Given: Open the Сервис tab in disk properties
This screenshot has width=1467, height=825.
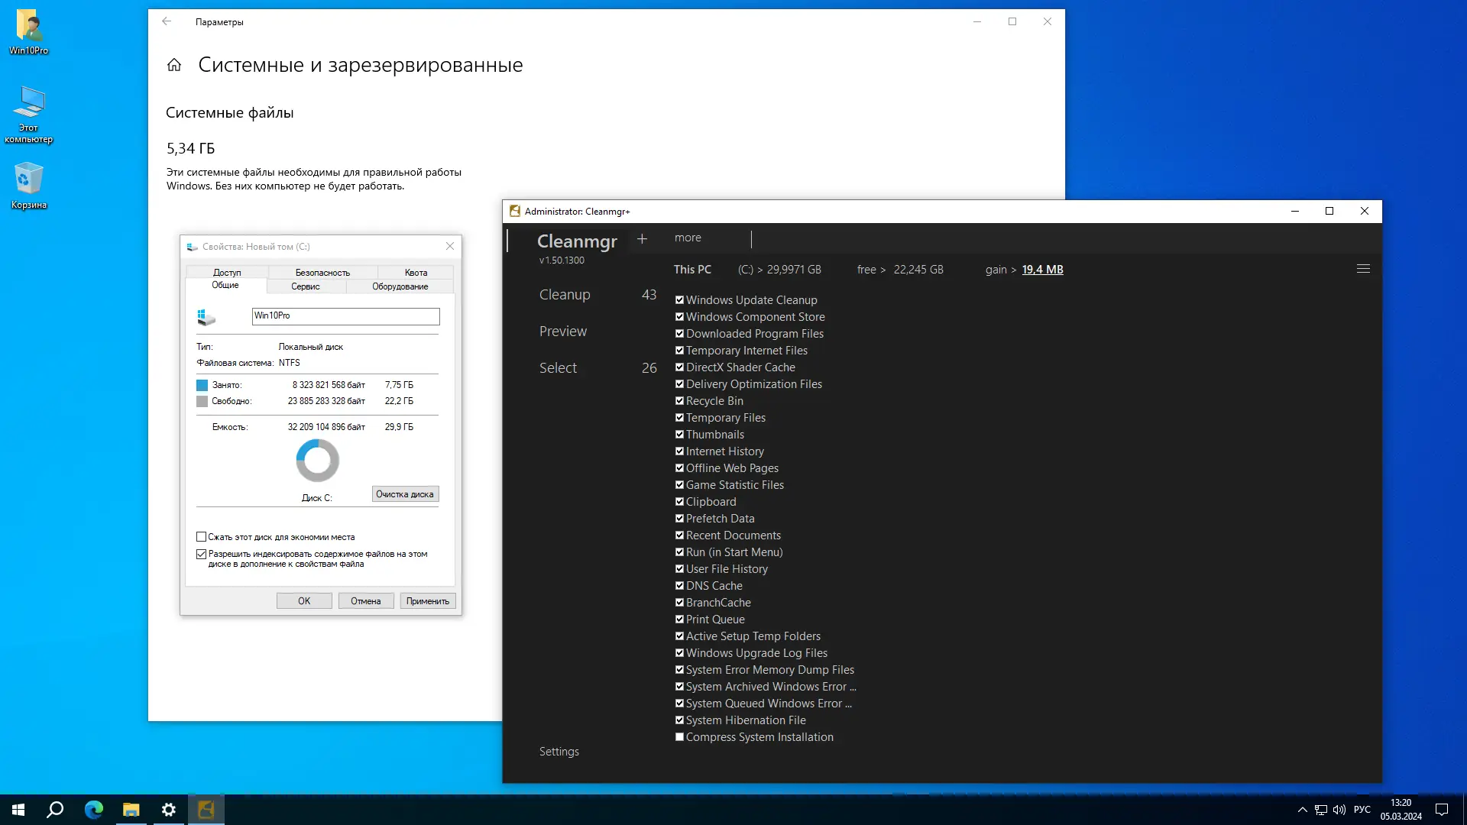Looking at the screenshot, I should coord(305,286).
